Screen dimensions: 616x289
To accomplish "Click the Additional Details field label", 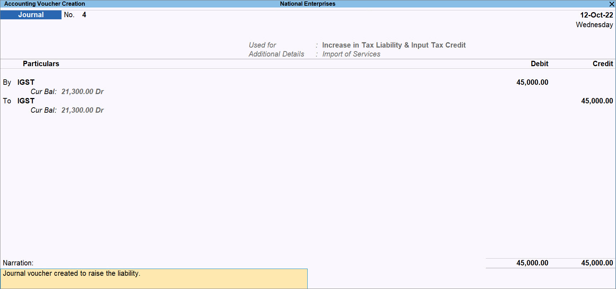I will [276, 54].
